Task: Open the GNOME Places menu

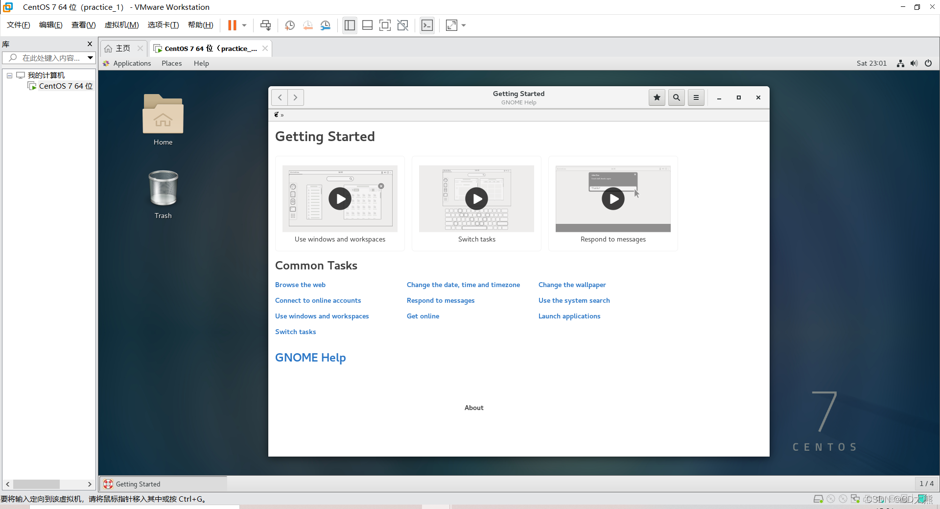Action: pos(172,63)
